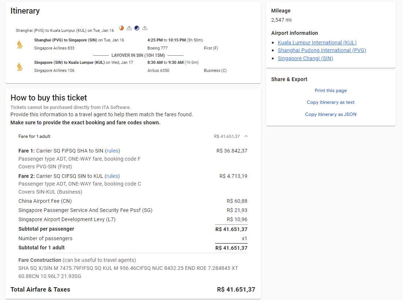Screen dimensions: 403x300
Task: Click the Number of passengers label
Action: (45, 238)
